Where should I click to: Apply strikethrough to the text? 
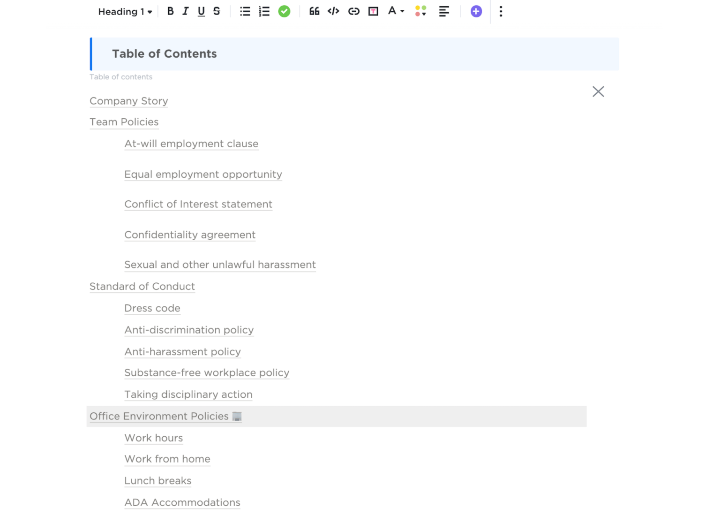click(x=216, y=11)
